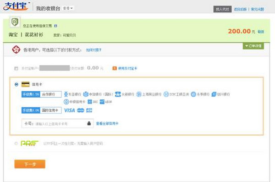
Task: Tick the Alipay account balance checkbox
Action: click(16, 68)
